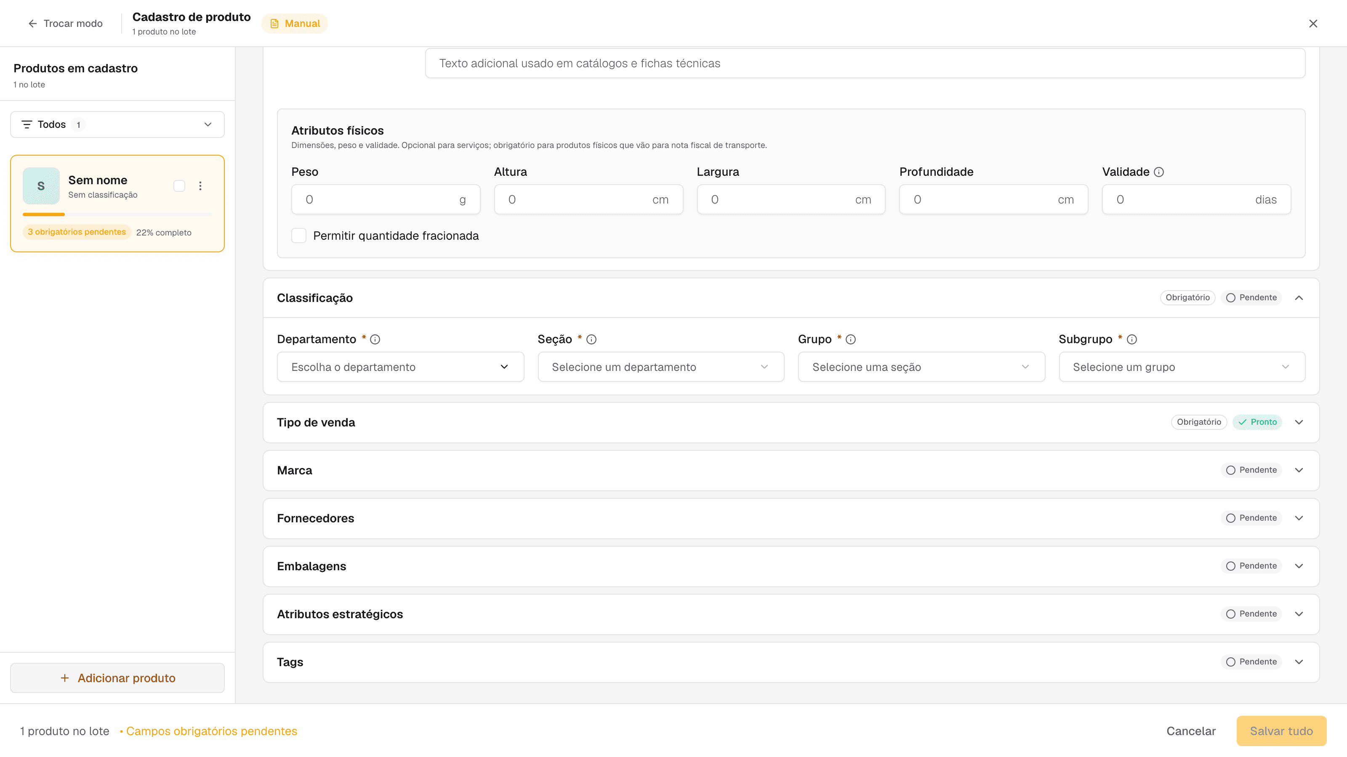Click the back arrow next to Trocar modo

pos(32,24)
